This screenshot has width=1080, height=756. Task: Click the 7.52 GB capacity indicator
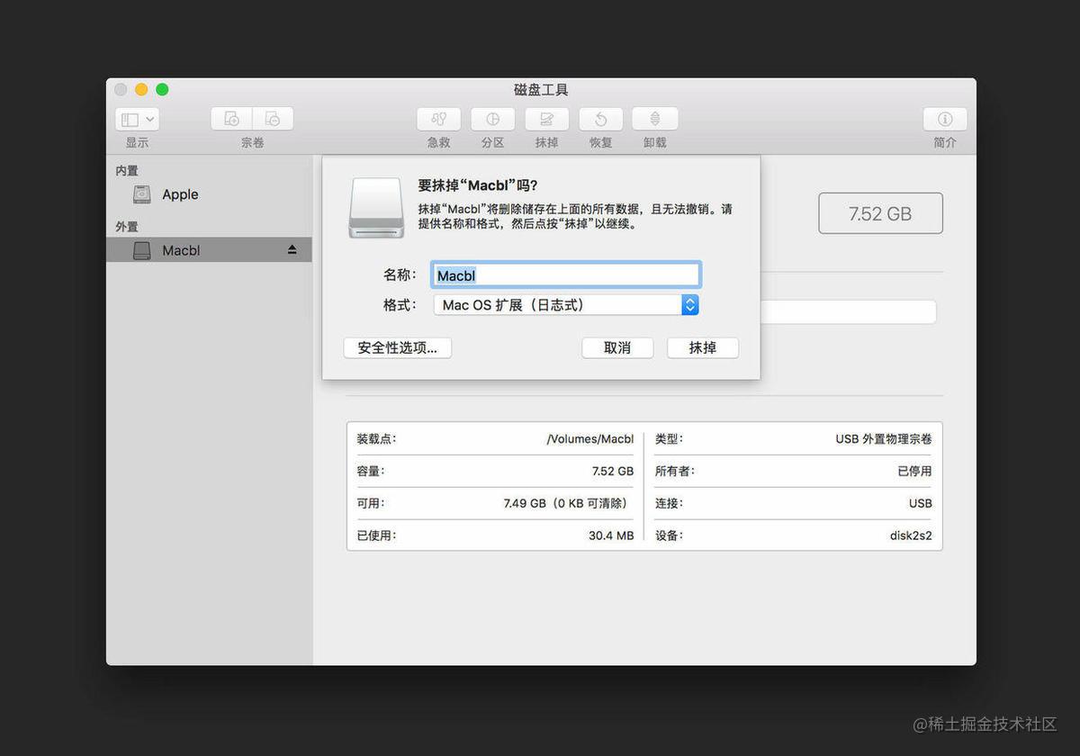[880, 213]
